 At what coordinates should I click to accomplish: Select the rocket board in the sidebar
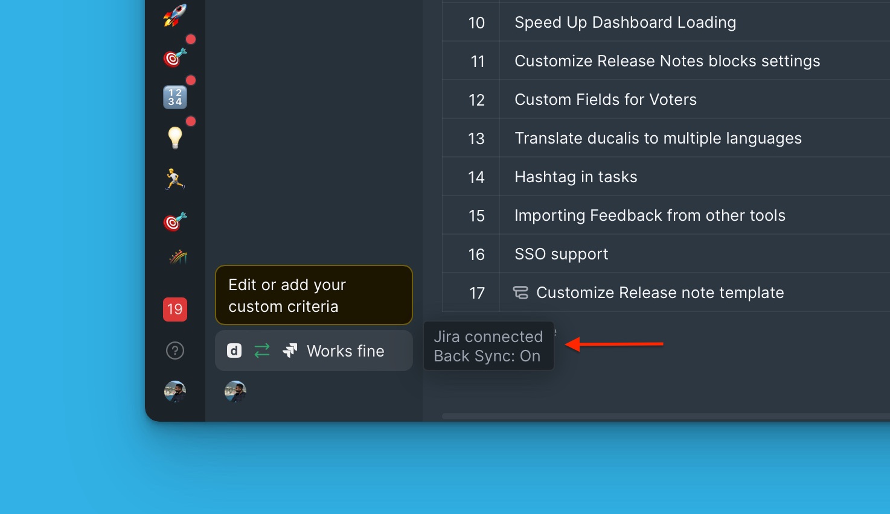(x=174, y=15)
